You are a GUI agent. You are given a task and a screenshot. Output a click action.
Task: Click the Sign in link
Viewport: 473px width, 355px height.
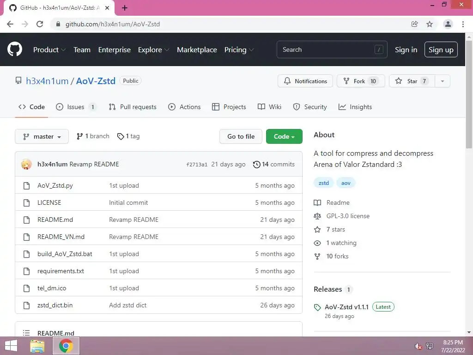(x=406, y=50)
